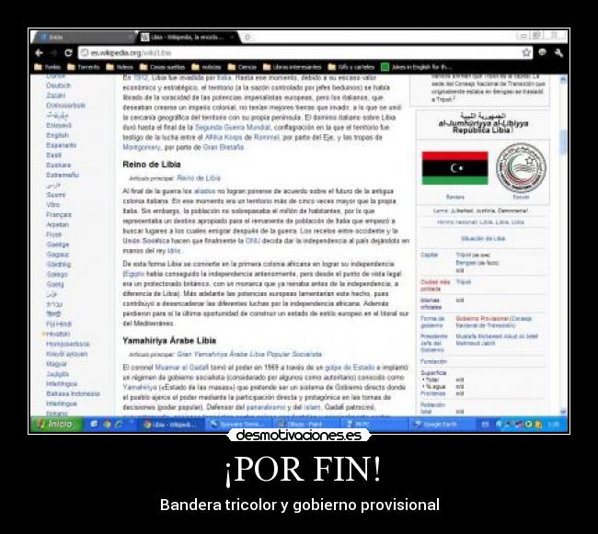
Task: Click the page scrollbar down arrow
Action: [563, 411]
